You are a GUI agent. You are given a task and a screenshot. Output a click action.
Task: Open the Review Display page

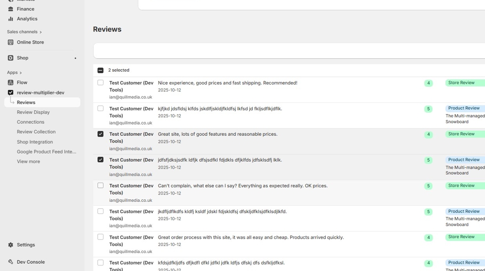click(x=33, y=112)
